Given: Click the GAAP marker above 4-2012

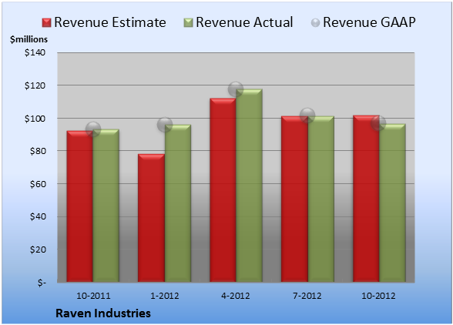Looking at the screenshot, I should pos(236,89).
